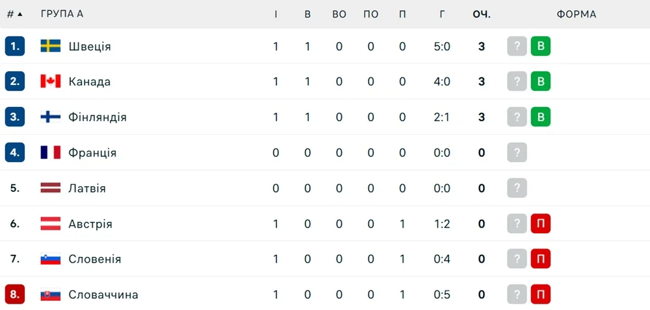Click the gray ? badge for Франція
Viewport: 650px width, 310px height.
[517, 153]
